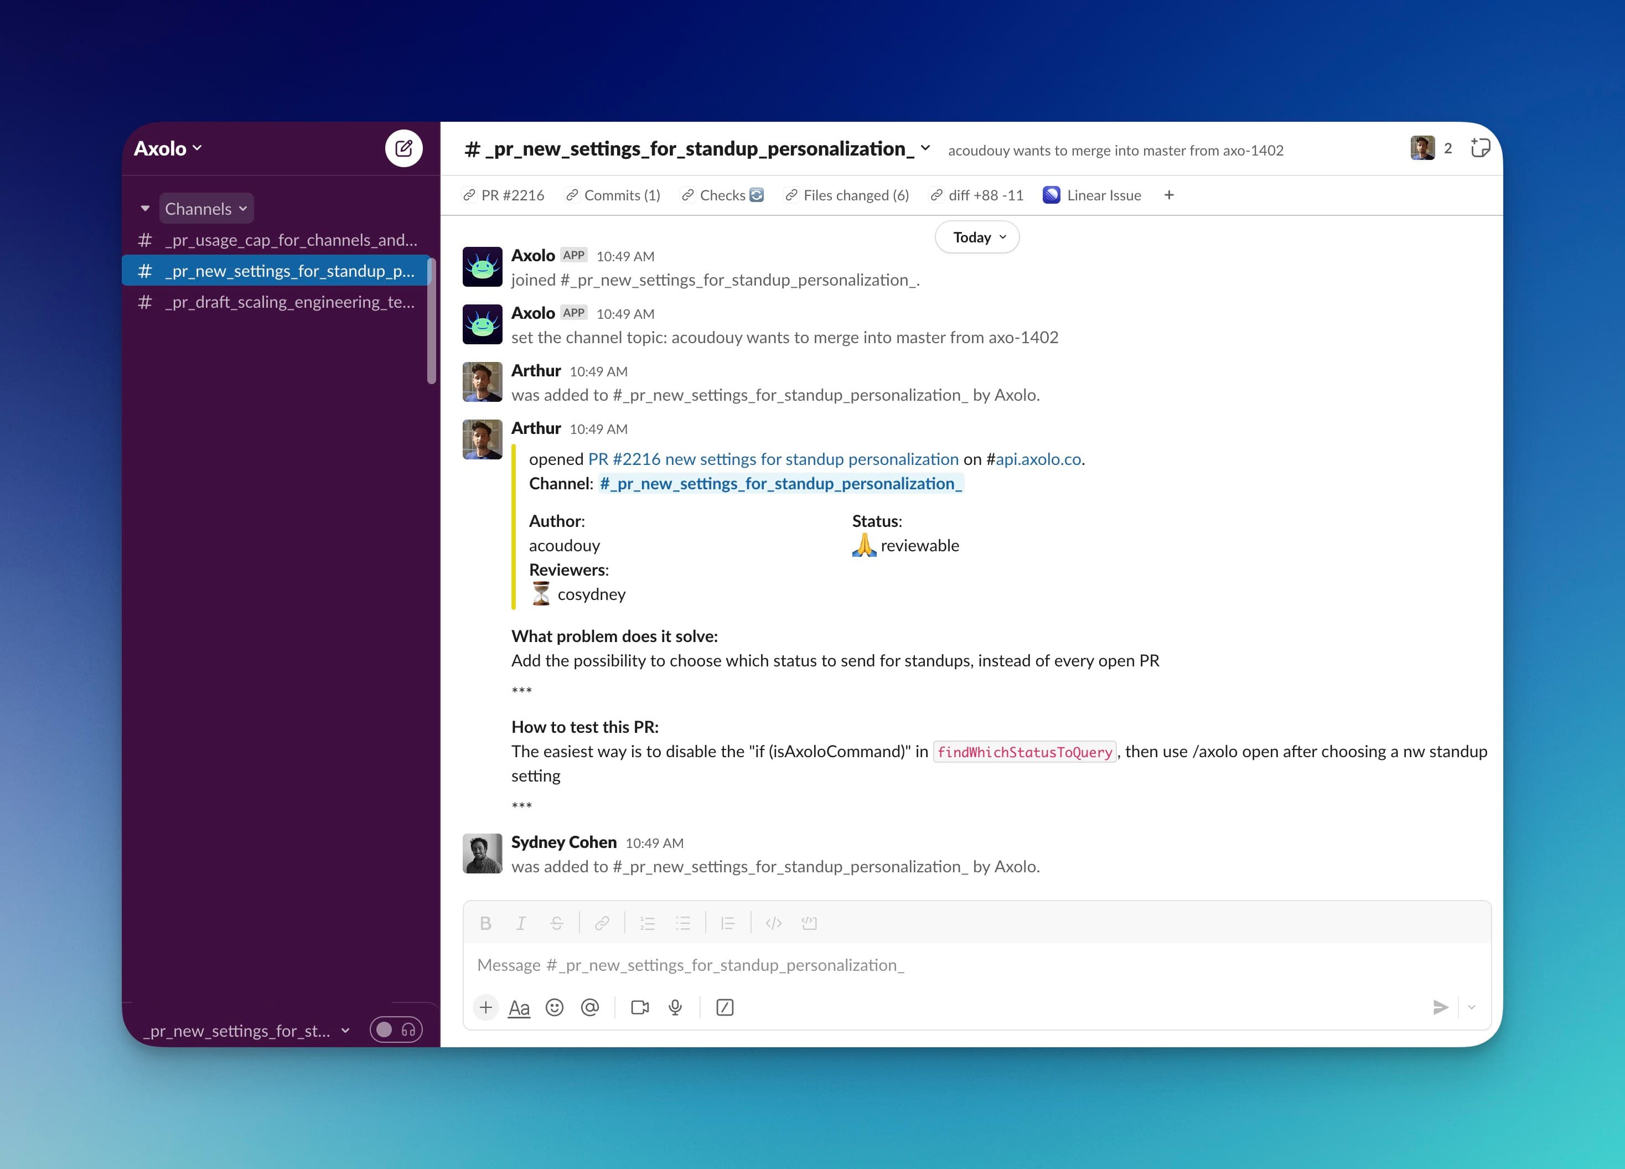The height and width of the screenshot is (1169, 1625).
Task: Toggle bold formatting in composer
Action: [485, 923]
